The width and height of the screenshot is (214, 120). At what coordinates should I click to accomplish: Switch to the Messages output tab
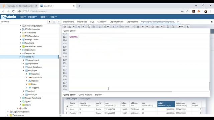click(86, 99)
